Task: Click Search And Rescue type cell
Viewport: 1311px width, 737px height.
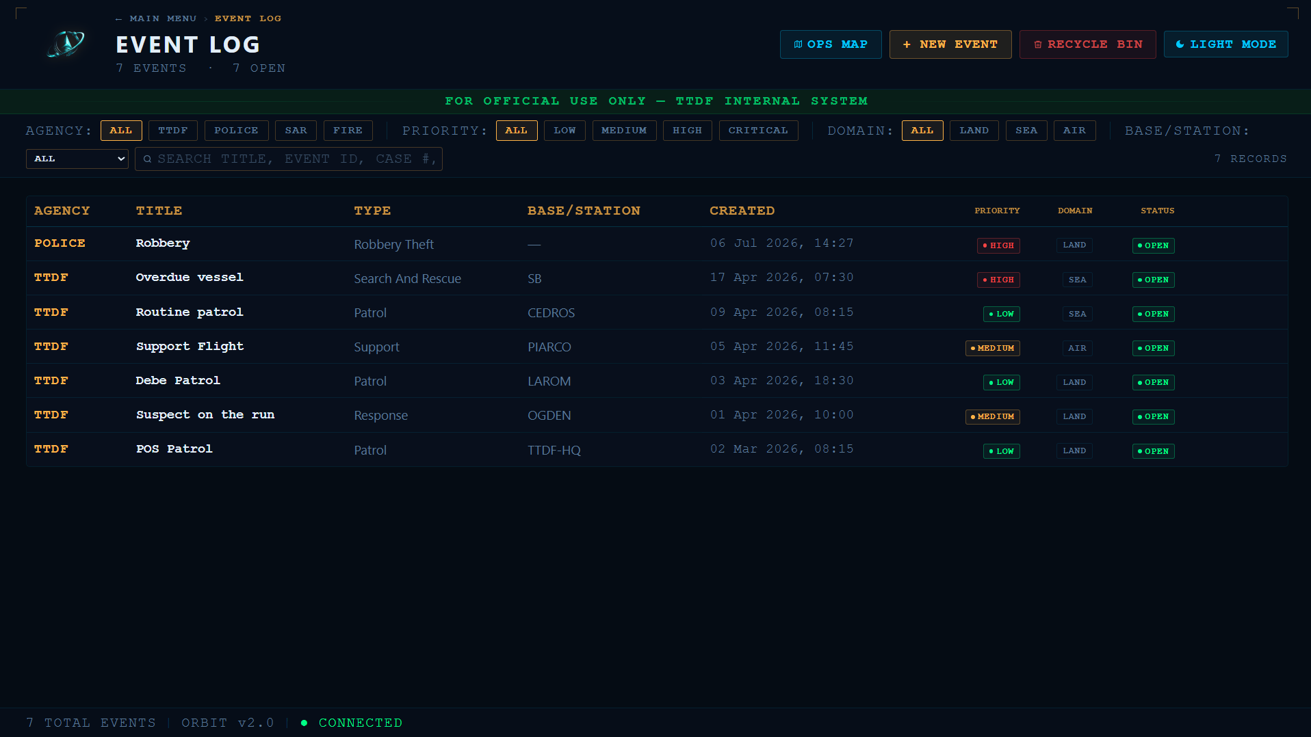Action: pos(407,279)
